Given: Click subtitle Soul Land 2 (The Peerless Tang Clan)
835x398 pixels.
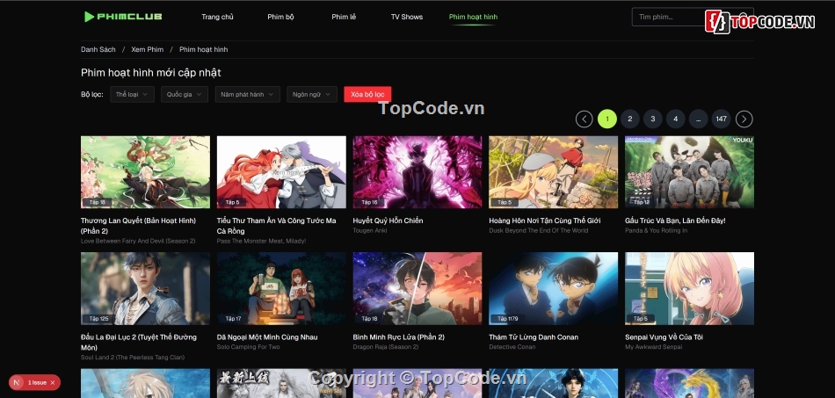Looking at the screenshot, I should (x=133, y=358).
